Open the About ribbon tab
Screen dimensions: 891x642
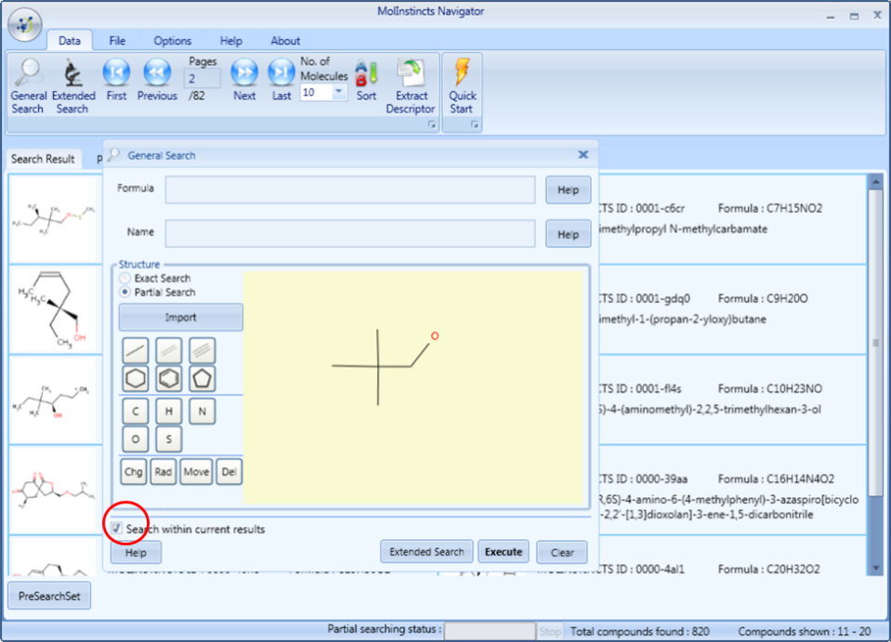click(285, 40)
